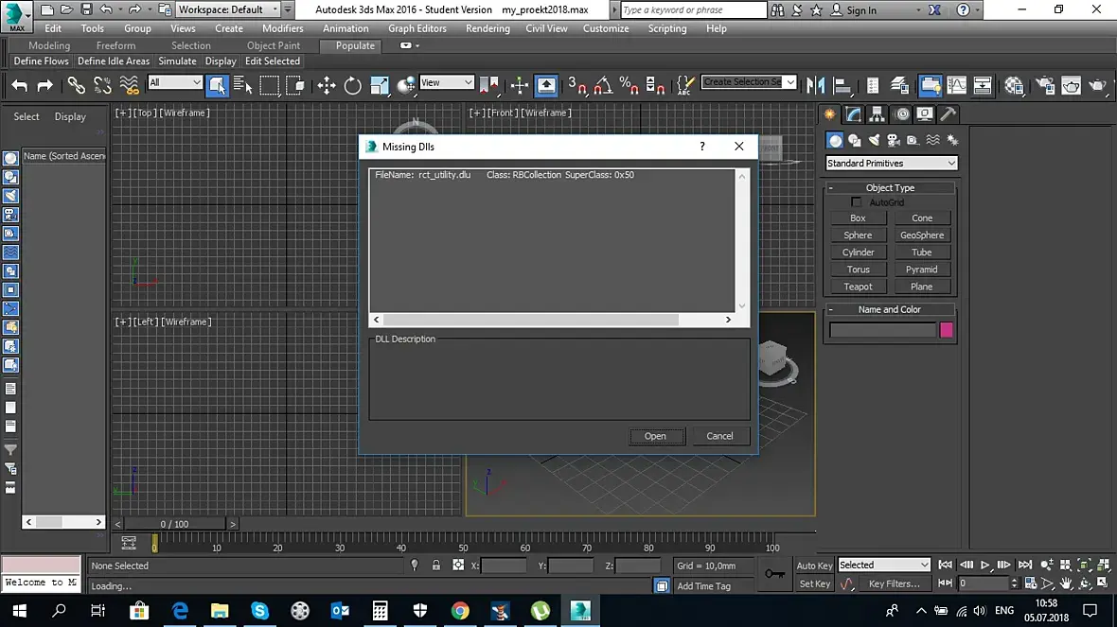Select Cameras category icon
Viewport: 1117px width, 627px height.
click(x=894, y=140)
